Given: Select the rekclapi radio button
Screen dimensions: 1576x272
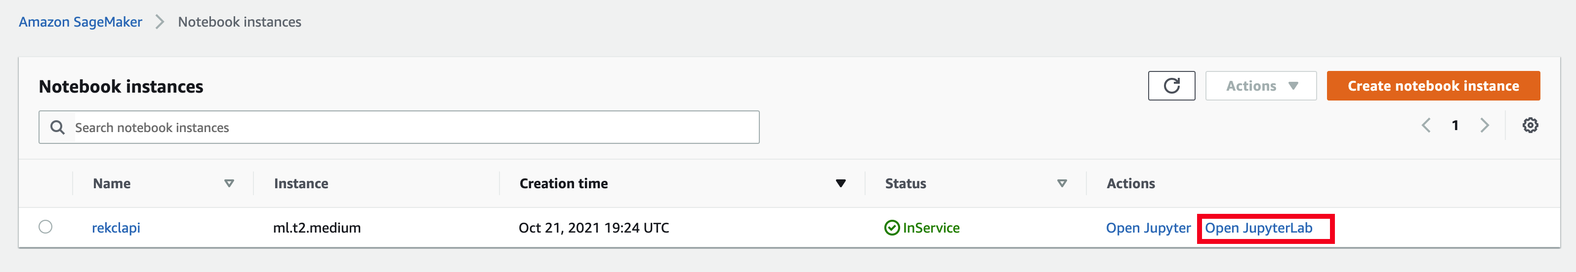Looking at the screenshot, I should pos(45,227).
